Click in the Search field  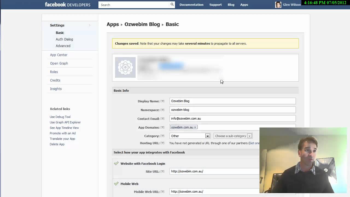tap(134, 5)
